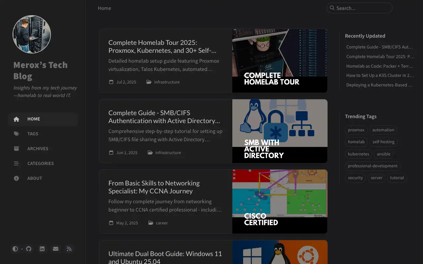Open the Complete Homelab Tour 2025 post

pyautogui.click(x=162, y=47)
